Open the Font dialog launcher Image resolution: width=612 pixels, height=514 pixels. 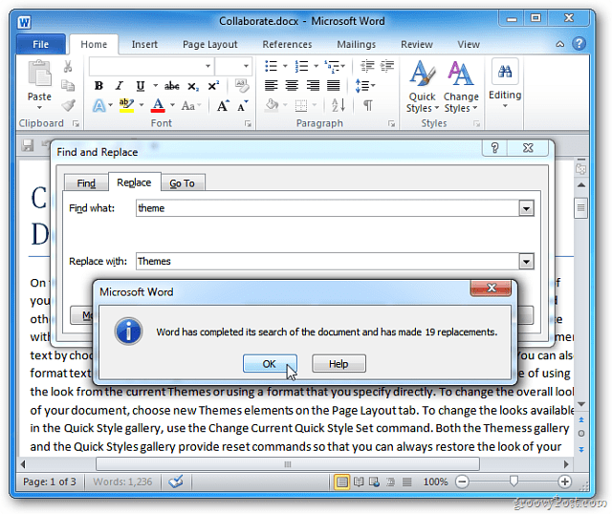[248, 123]
